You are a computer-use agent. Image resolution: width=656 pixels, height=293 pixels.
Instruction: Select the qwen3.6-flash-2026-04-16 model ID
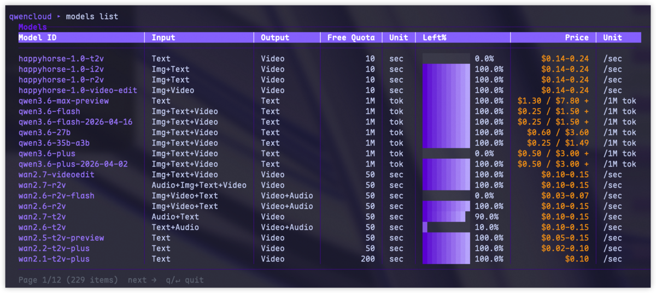click(75, 122)
